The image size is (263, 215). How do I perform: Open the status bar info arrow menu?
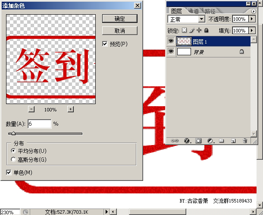click(x=106, y=212)
